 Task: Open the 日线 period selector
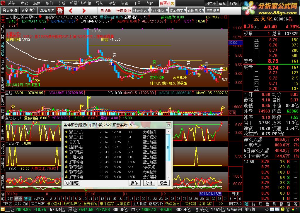pyautogui.click(x=235, y=194)
